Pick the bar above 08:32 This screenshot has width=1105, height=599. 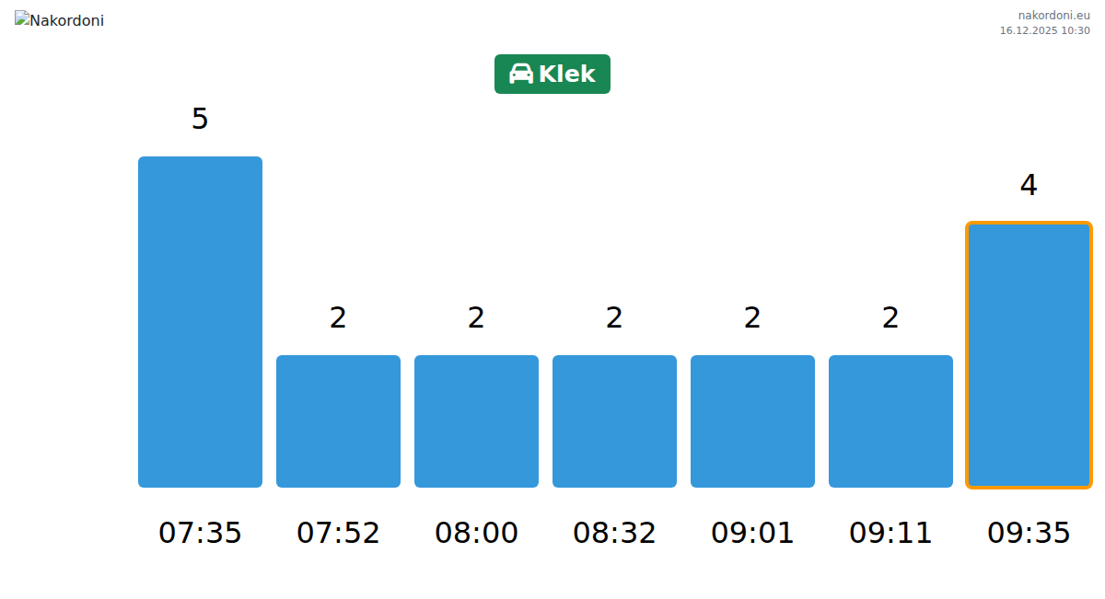(614, 421)
